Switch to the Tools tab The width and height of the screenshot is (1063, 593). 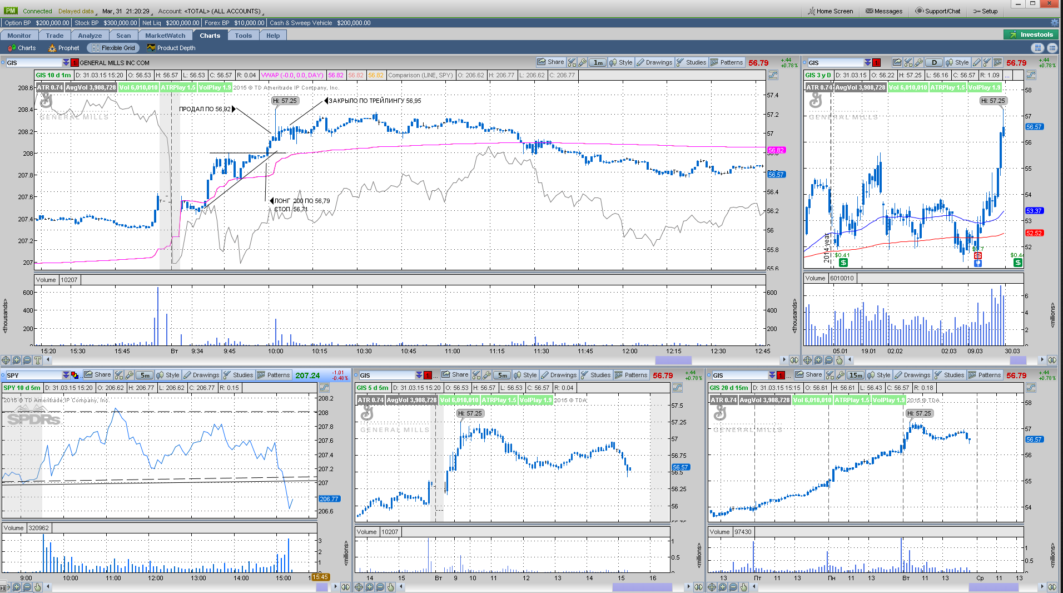click(x=243, y=36)
